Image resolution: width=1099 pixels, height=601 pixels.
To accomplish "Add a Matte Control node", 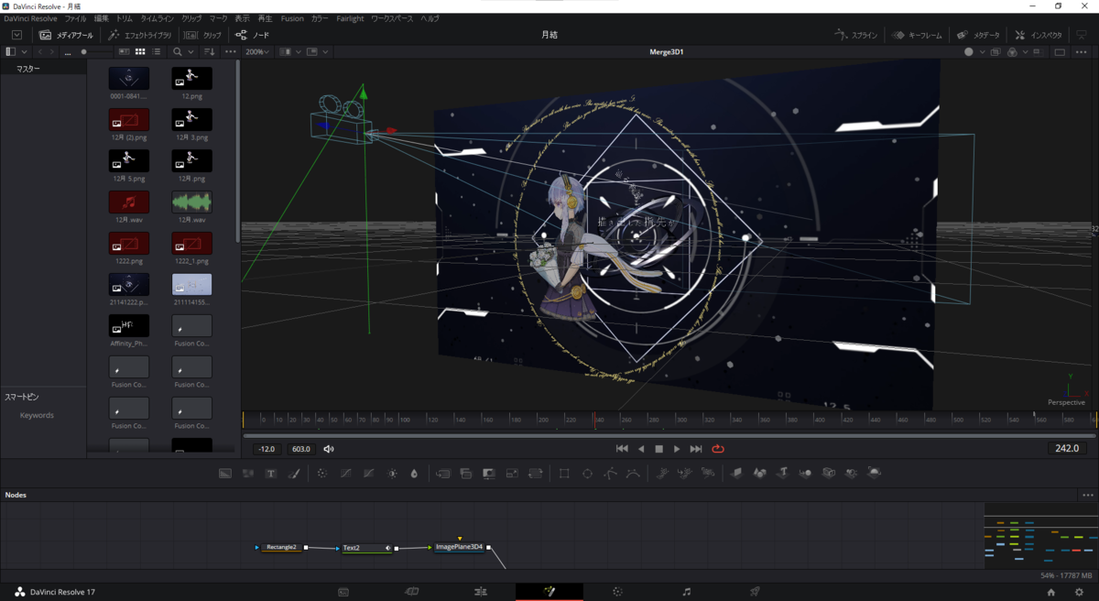I will pyautogui.click(x=489, y=474).
